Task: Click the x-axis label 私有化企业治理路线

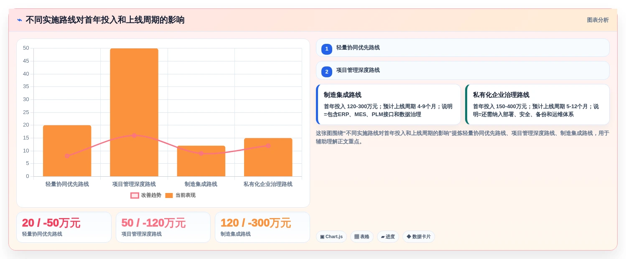Action: point(268,184)
